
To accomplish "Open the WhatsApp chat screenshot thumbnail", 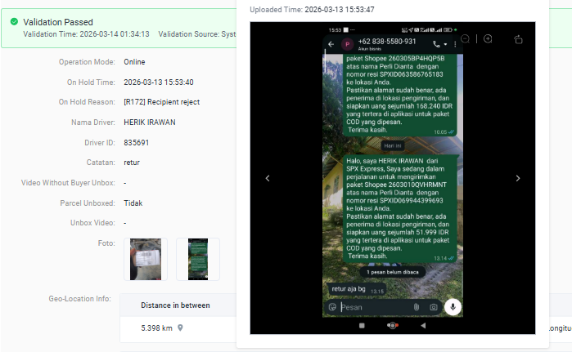I will [x=198, y=259].
